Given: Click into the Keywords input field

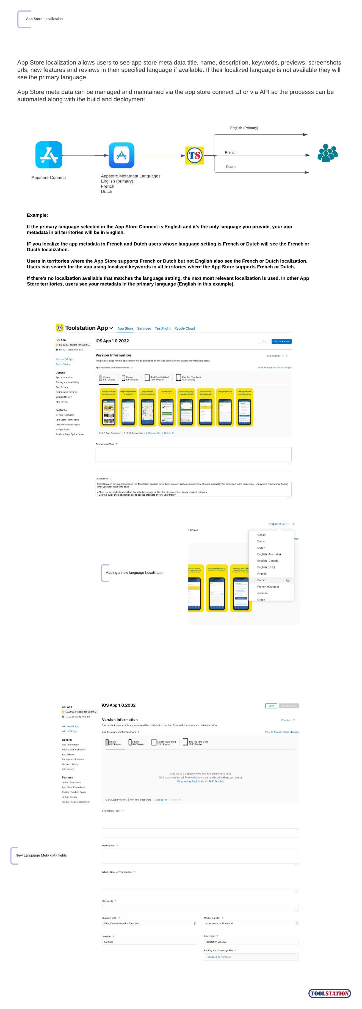Looking at the screenshot, I should click(x=200, y=906).
